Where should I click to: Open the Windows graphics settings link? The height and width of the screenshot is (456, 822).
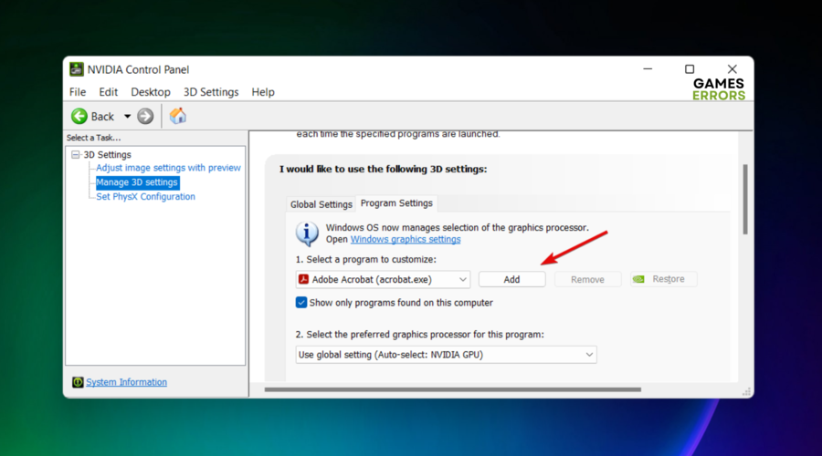[x=406, y=239]
